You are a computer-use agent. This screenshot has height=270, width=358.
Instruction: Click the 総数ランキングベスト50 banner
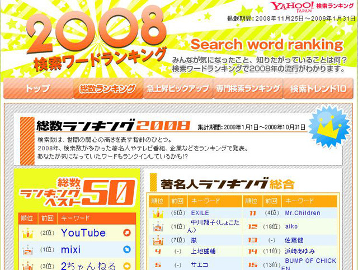click(x=77, y=192)
